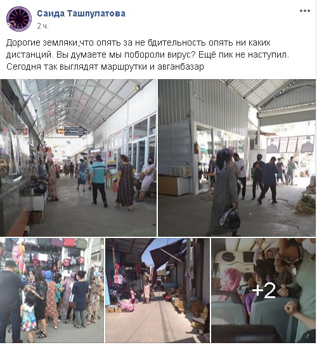Click the pink floral curtain in minibus photo
This screenshot has width=317, height=345.
[230, 280]
